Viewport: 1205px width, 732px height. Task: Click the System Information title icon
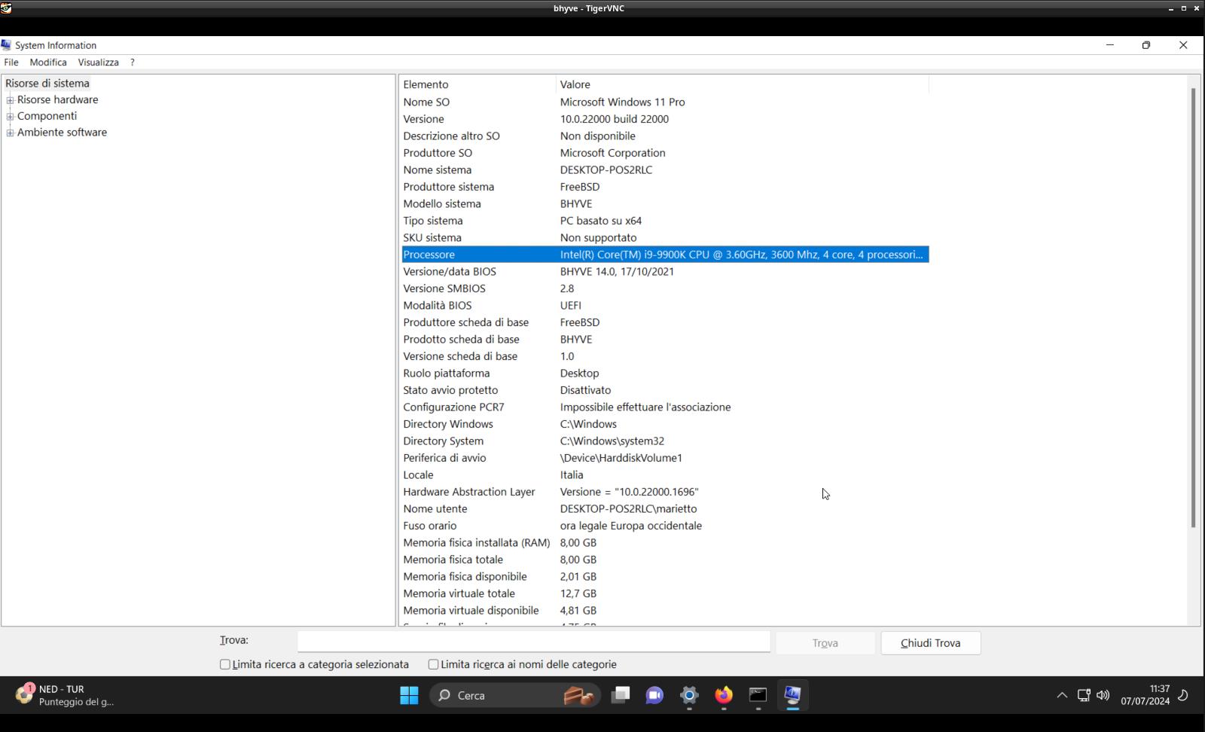tap(6, 45)
